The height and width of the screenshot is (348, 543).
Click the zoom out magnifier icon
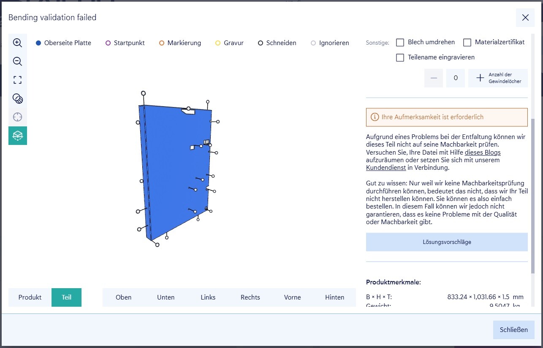coord(17,62)
